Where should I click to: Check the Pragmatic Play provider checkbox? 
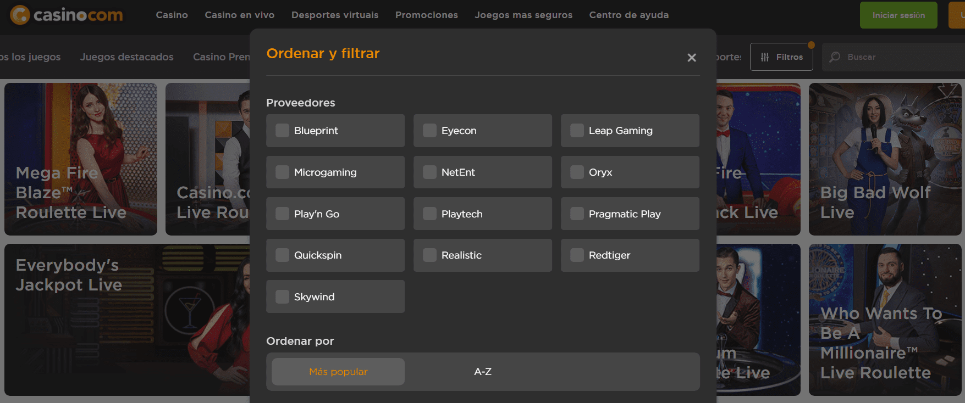pyautogui.click(x=577, y=214)
